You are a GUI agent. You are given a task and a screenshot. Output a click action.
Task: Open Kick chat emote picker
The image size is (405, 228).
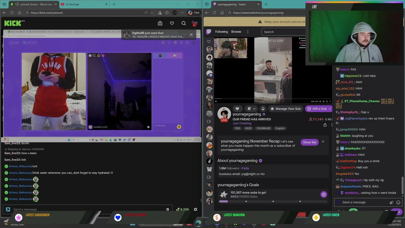tap(168, 209)
